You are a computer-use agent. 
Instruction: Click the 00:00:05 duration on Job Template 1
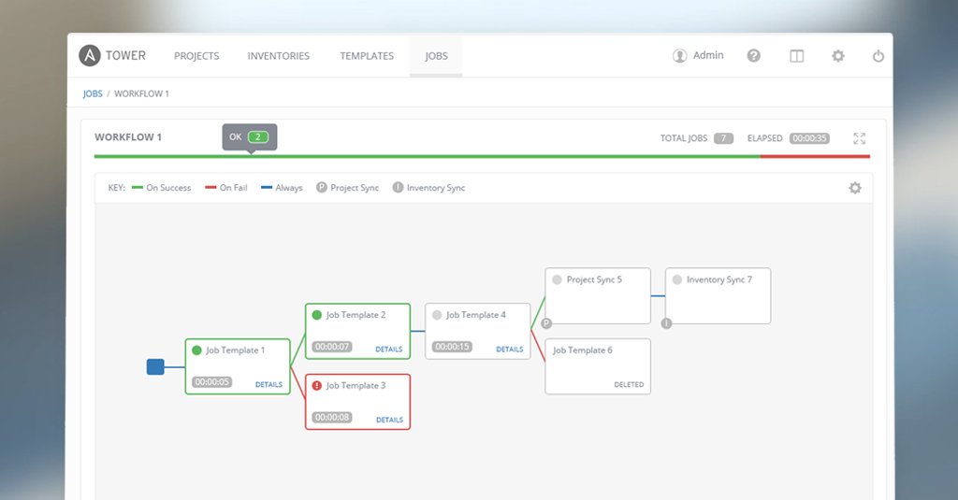click(212, 382)
